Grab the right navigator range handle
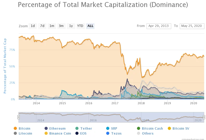 point(204,117)
